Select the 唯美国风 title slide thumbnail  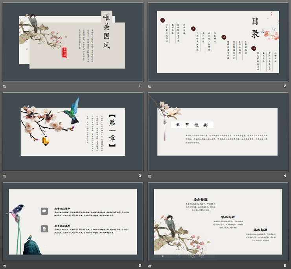[73, 42]
